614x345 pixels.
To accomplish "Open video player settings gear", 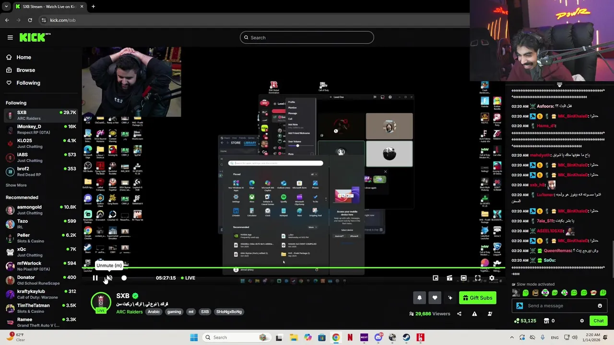I will 492,278.
